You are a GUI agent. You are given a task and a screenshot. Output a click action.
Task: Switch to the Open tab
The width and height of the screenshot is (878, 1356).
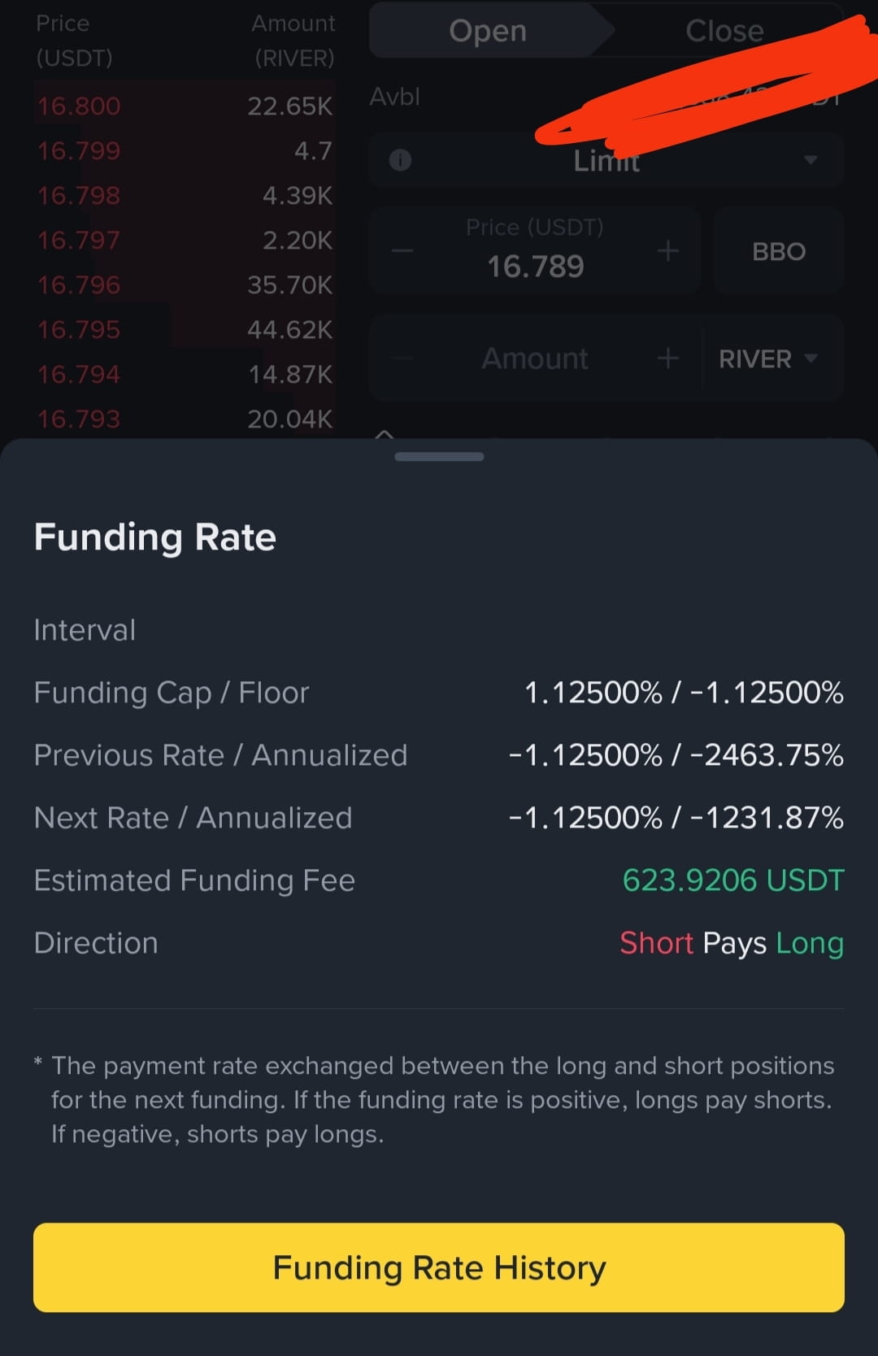coord(489,31)
